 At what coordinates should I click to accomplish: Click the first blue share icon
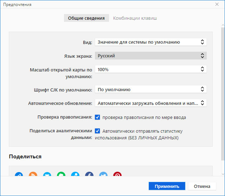coord(19,175)
